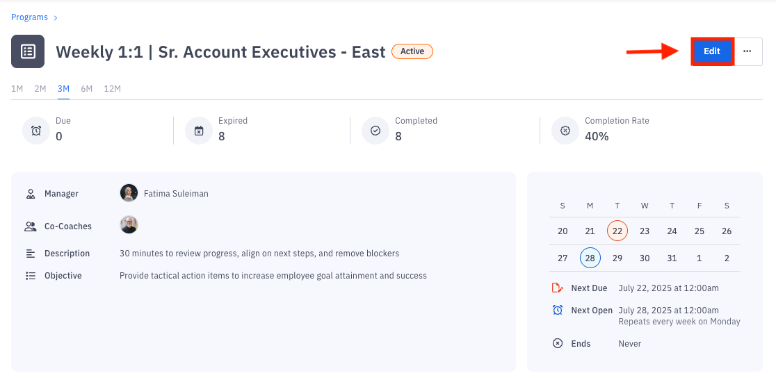Select the 6M time range tab

pos(86,88)
